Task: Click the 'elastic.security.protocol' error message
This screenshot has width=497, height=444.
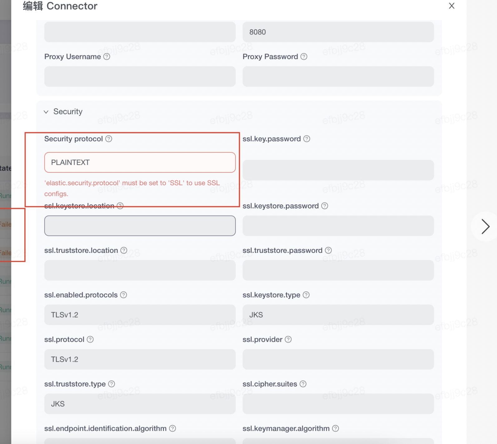Action: 132,188
